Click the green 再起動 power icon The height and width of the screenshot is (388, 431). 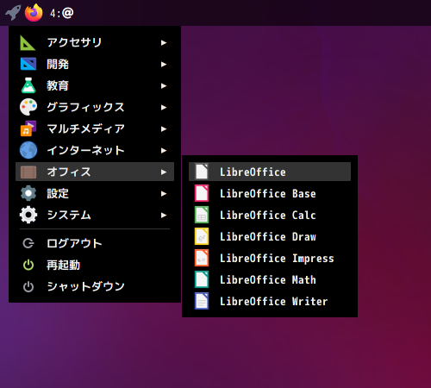(x=28, y=265)
